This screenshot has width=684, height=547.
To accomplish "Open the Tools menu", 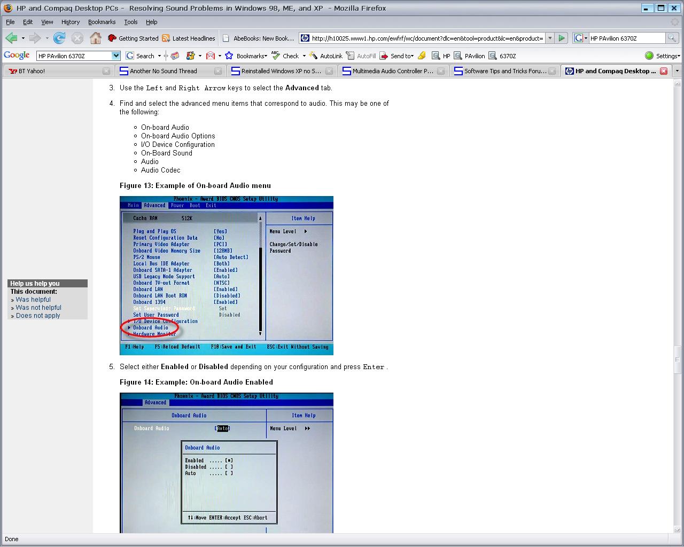I will [131, 22].
